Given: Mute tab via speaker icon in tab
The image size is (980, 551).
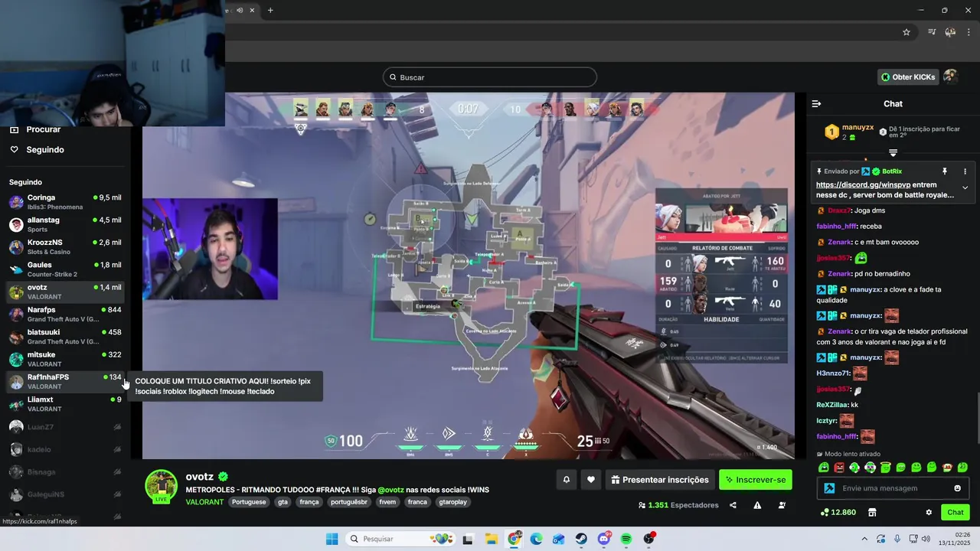Looking at the screenshot, I should 240,10.
